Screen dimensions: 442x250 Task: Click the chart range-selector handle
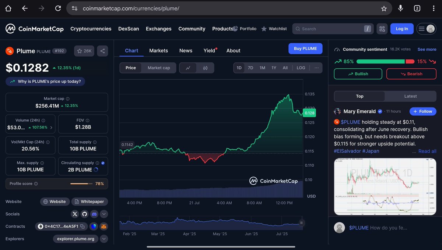point(301,222)
